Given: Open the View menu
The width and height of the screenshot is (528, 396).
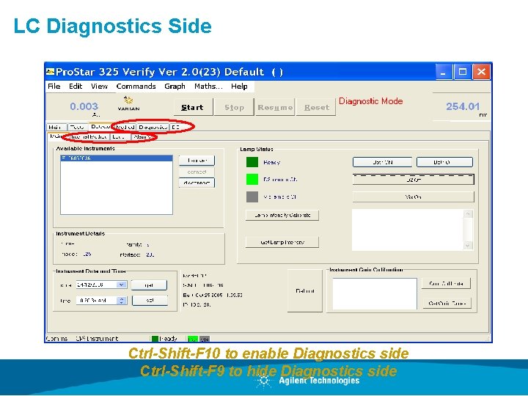Looking at the screenshot, I should tap(99, 87).
